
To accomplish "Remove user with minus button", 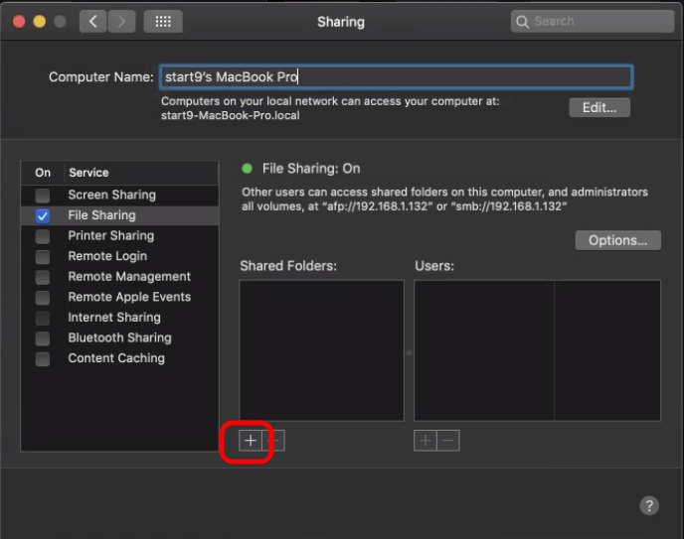I will (448, 441).
